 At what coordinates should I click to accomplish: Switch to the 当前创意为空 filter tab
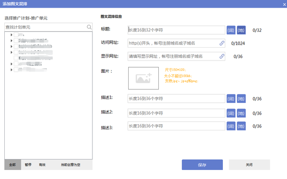tap(70, 165)
